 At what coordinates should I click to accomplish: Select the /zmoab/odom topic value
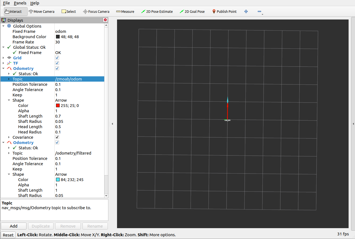[69, 79]
